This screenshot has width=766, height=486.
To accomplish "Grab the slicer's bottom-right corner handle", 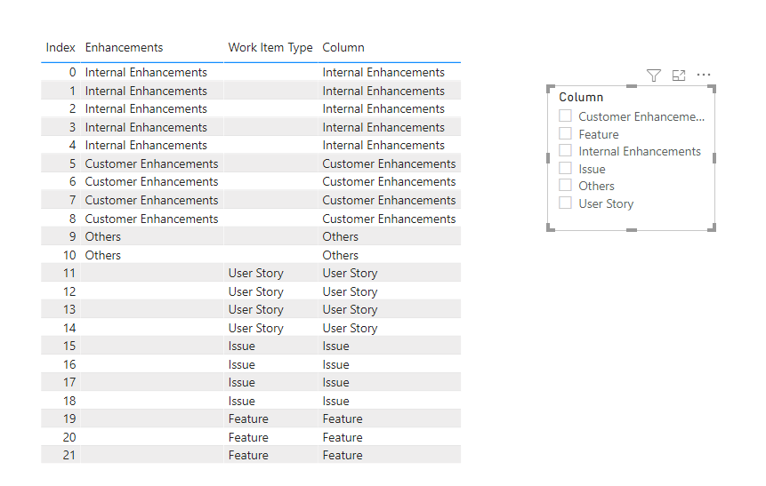I will pos(713,227).
